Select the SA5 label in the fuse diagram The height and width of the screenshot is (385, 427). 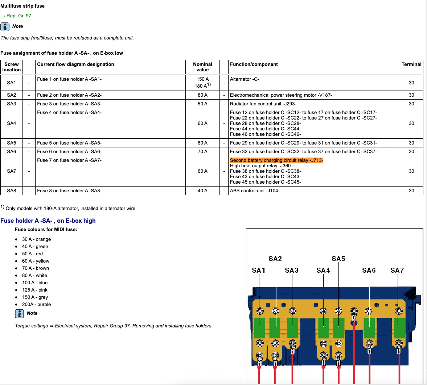[x=338, y=259]
